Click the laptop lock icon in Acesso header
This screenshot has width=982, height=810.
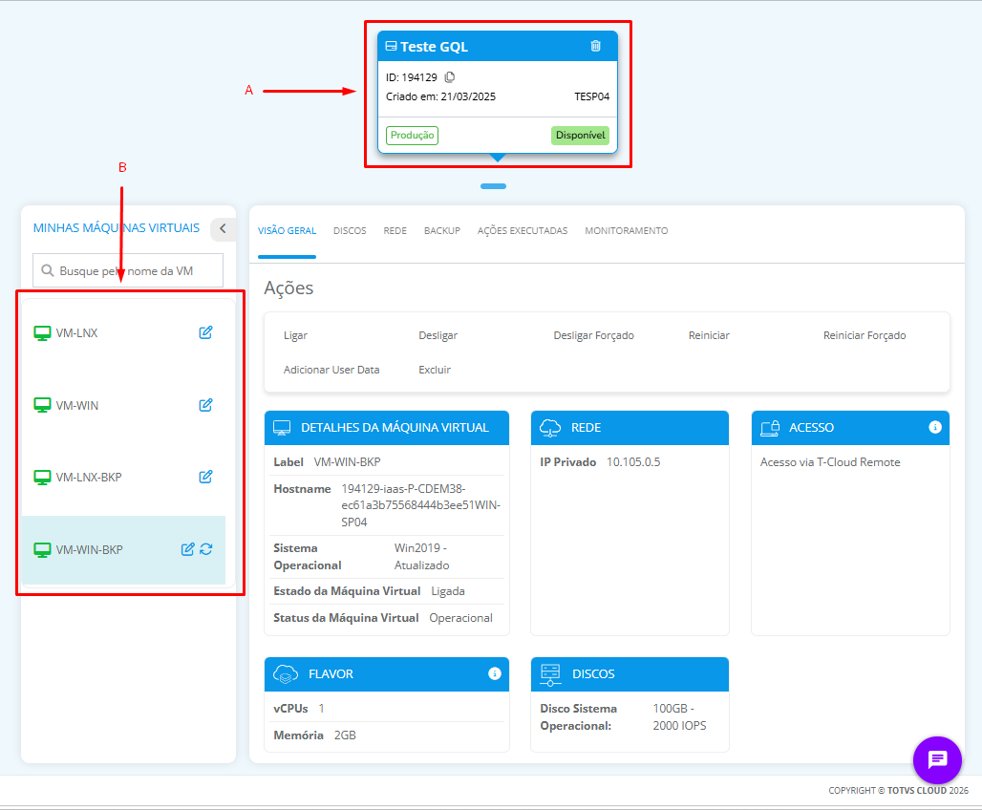770,428
